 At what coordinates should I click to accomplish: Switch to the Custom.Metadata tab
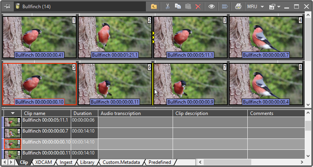tap(121, 162)
